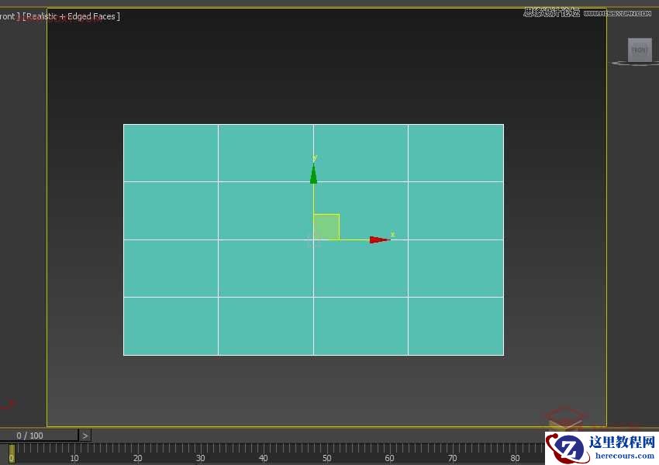Viewport: 659px width, 465px height.
Task: Click the 0 / 100 time slider handle
Action: coord(39,436)
